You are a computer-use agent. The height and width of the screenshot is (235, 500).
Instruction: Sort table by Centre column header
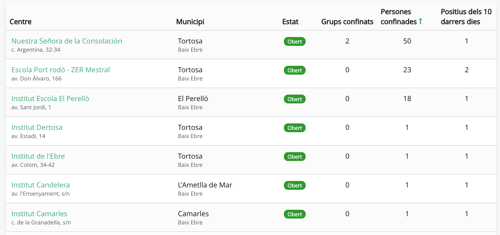(21, 22)
